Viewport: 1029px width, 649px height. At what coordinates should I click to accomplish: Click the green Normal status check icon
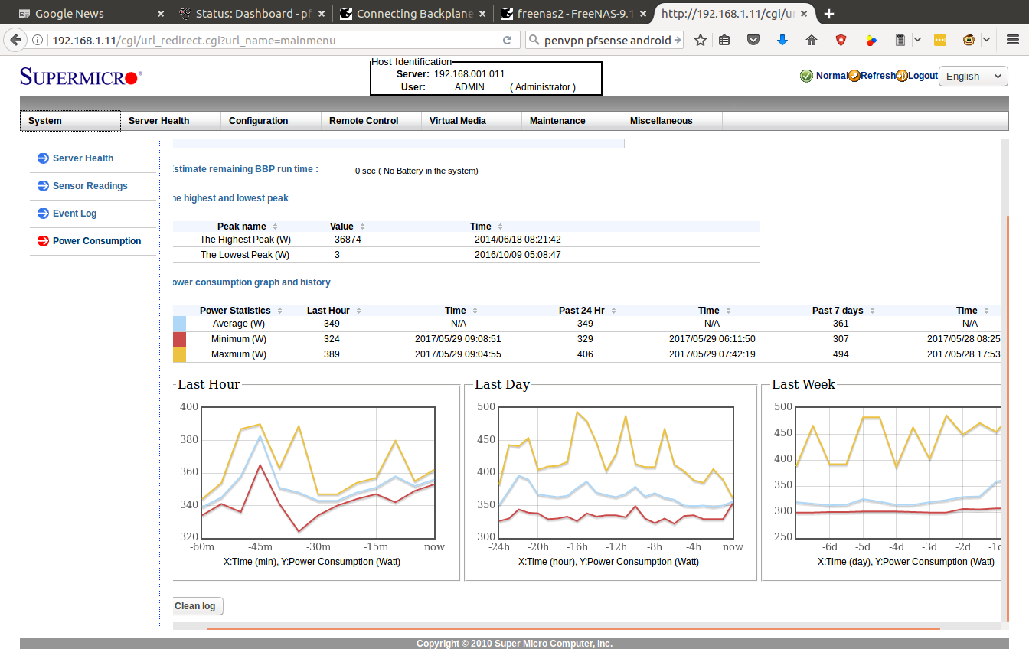click(x=806, y=76)
